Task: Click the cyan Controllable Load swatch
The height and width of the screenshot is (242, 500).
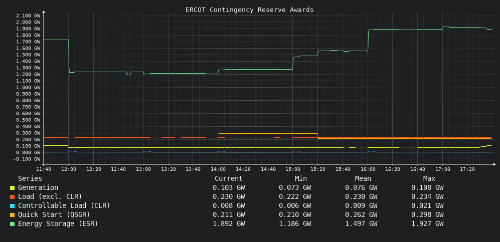Action: [12, 206]
